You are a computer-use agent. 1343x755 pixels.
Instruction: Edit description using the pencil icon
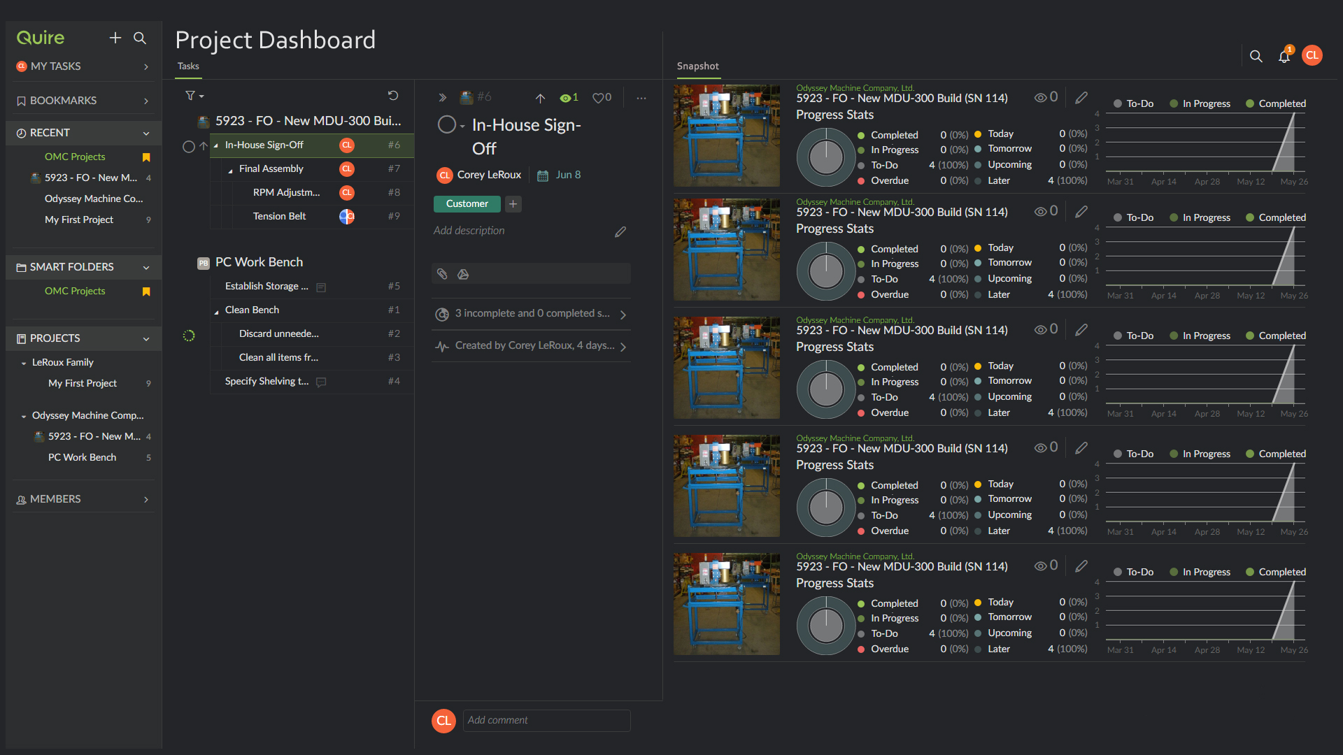(620, 231)
